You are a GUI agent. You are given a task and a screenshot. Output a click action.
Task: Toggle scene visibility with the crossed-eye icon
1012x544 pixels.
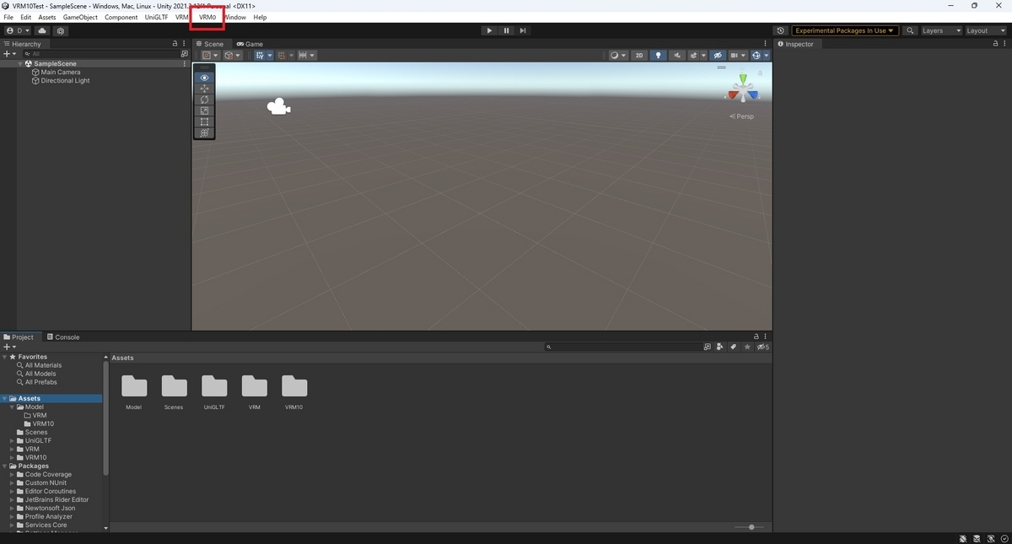point(718,55)
